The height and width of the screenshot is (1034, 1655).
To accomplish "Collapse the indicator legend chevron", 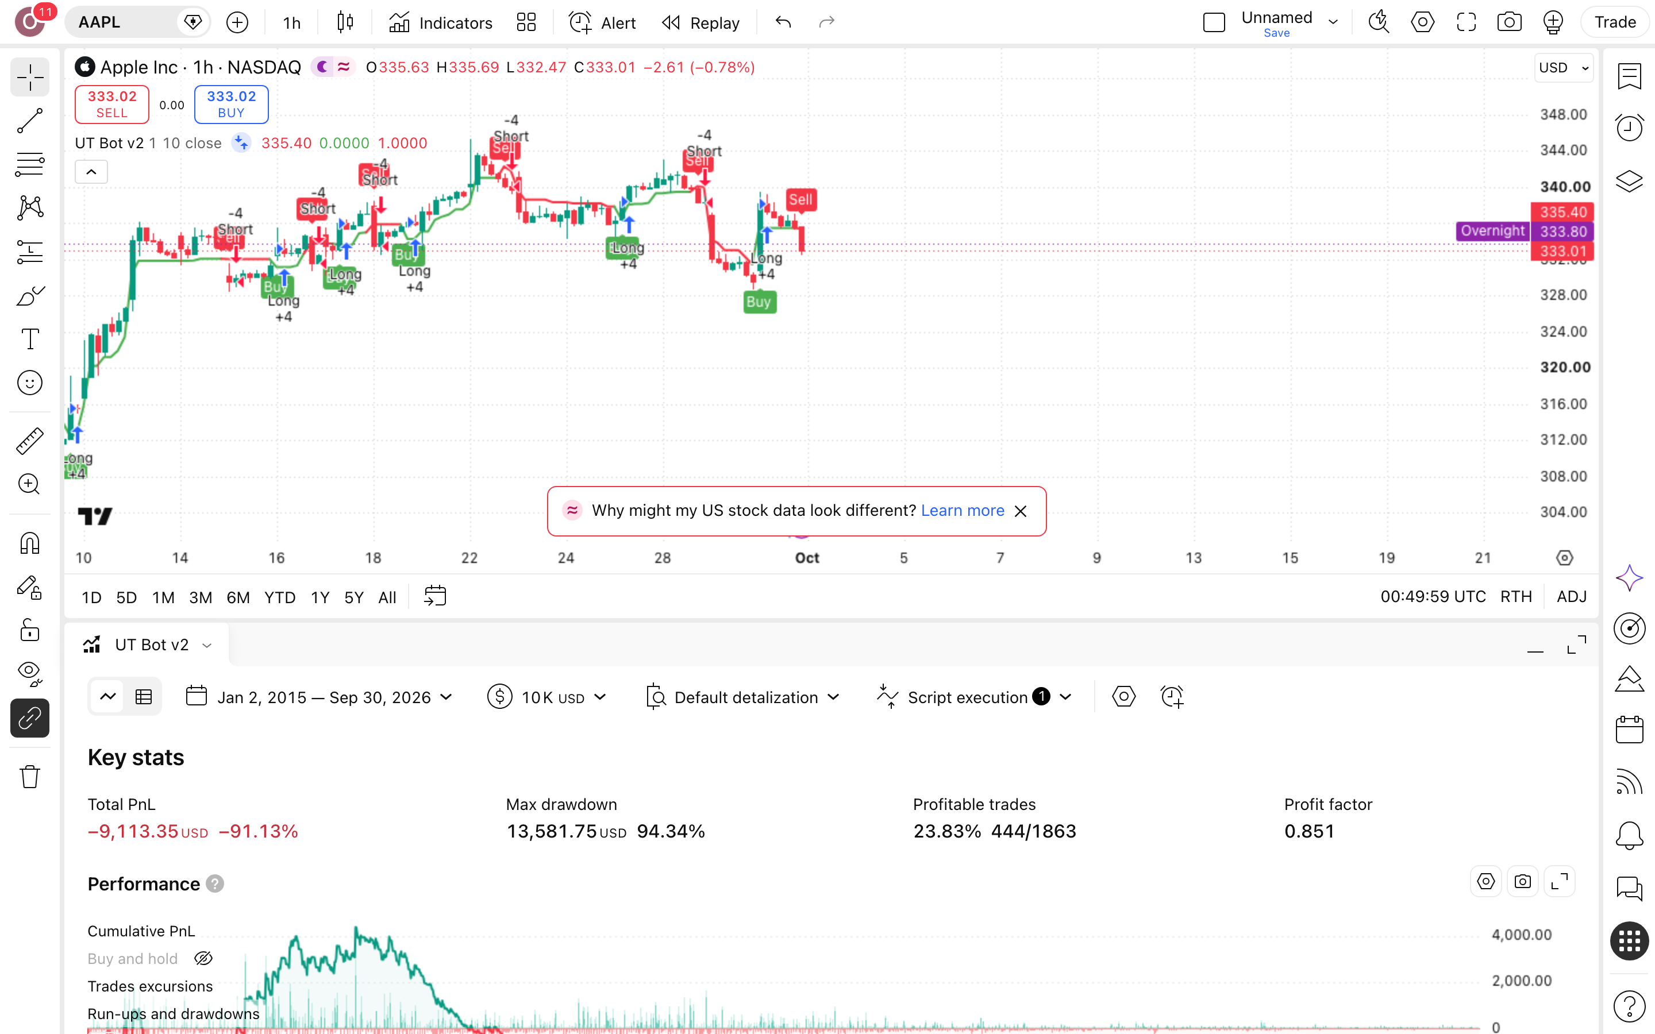I will click(x=91, y=172).
